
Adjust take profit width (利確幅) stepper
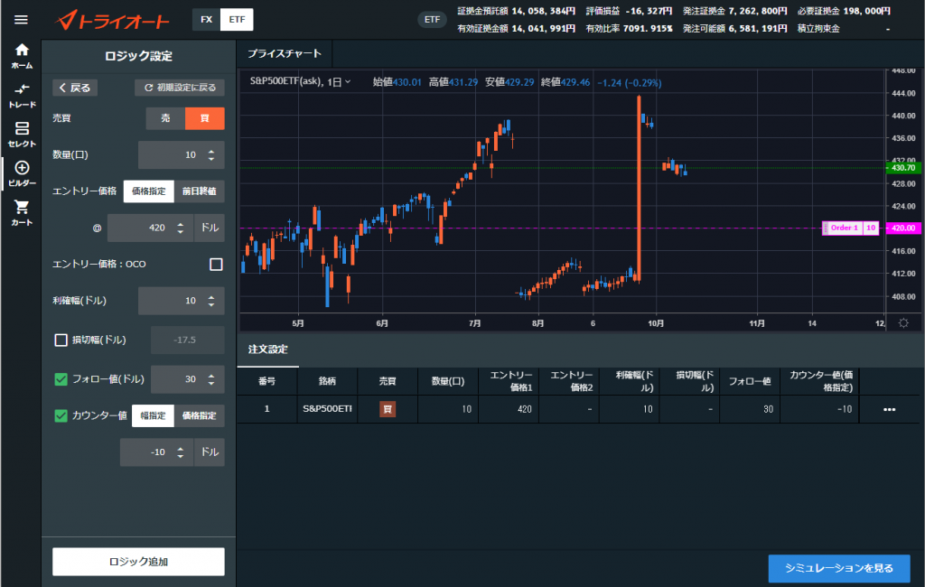point(211,301)
